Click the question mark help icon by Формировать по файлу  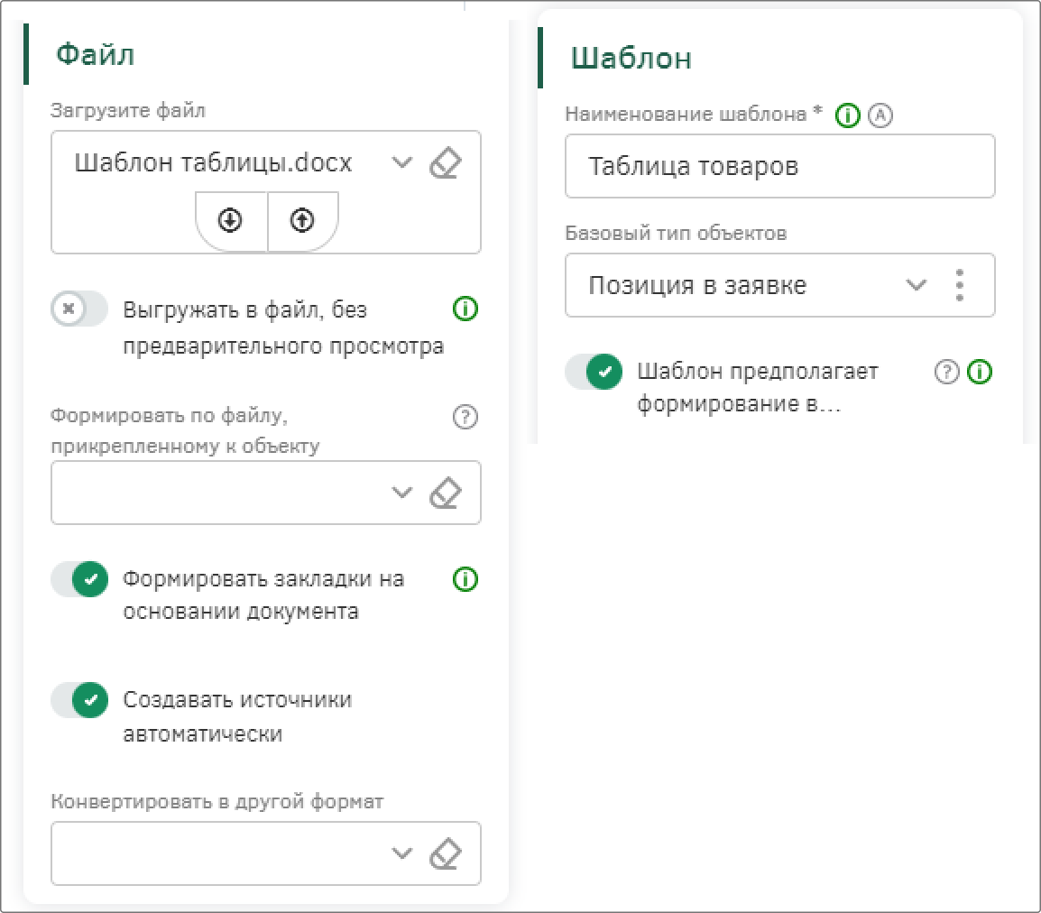[x=465, y=417]
